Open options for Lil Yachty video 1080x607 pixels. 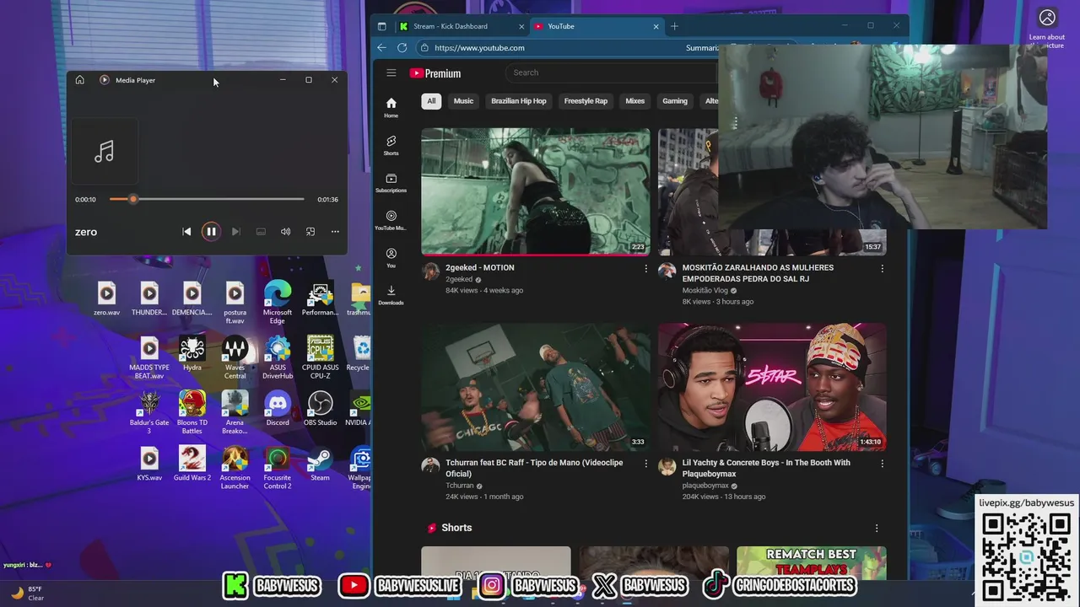(x=883, y=464)
